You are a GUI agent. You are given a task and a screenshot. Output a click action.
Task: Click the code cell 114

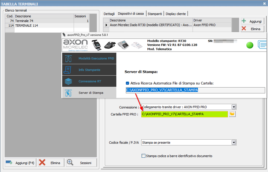[10, 25]
